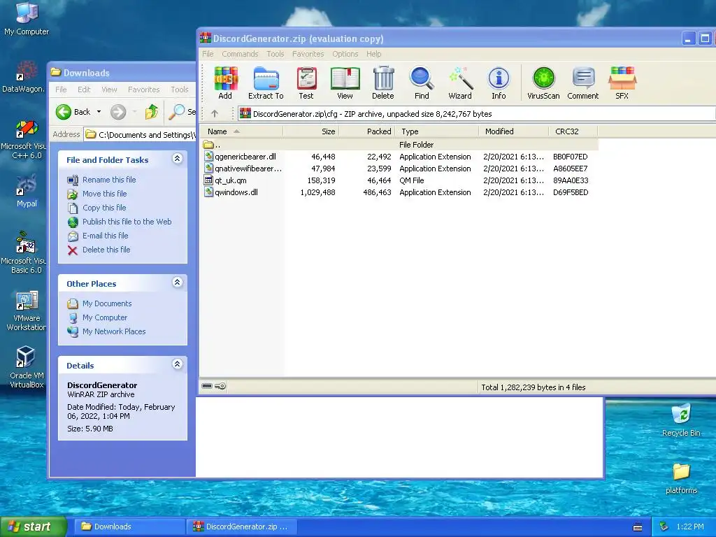Go to My Documents in Other Places
The height and width of the screenshot is (537, 716).
[107, 303]
